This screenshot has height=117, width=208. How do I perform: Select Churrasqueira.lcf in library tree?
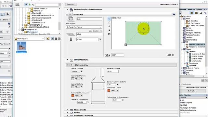(x=30, y=30)
